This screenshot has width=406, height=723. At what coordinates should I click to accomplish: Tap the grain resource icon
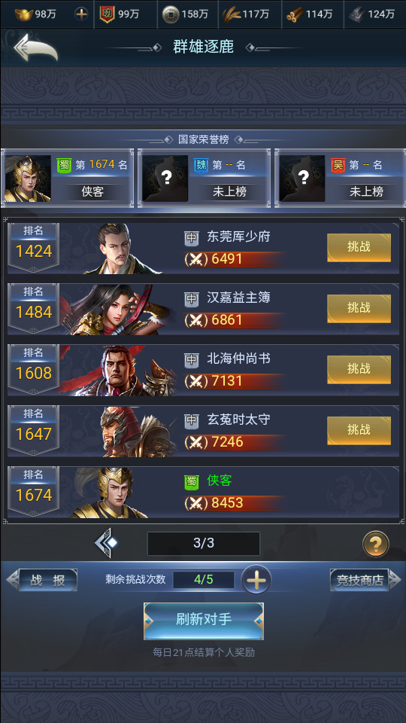point(232,15)
